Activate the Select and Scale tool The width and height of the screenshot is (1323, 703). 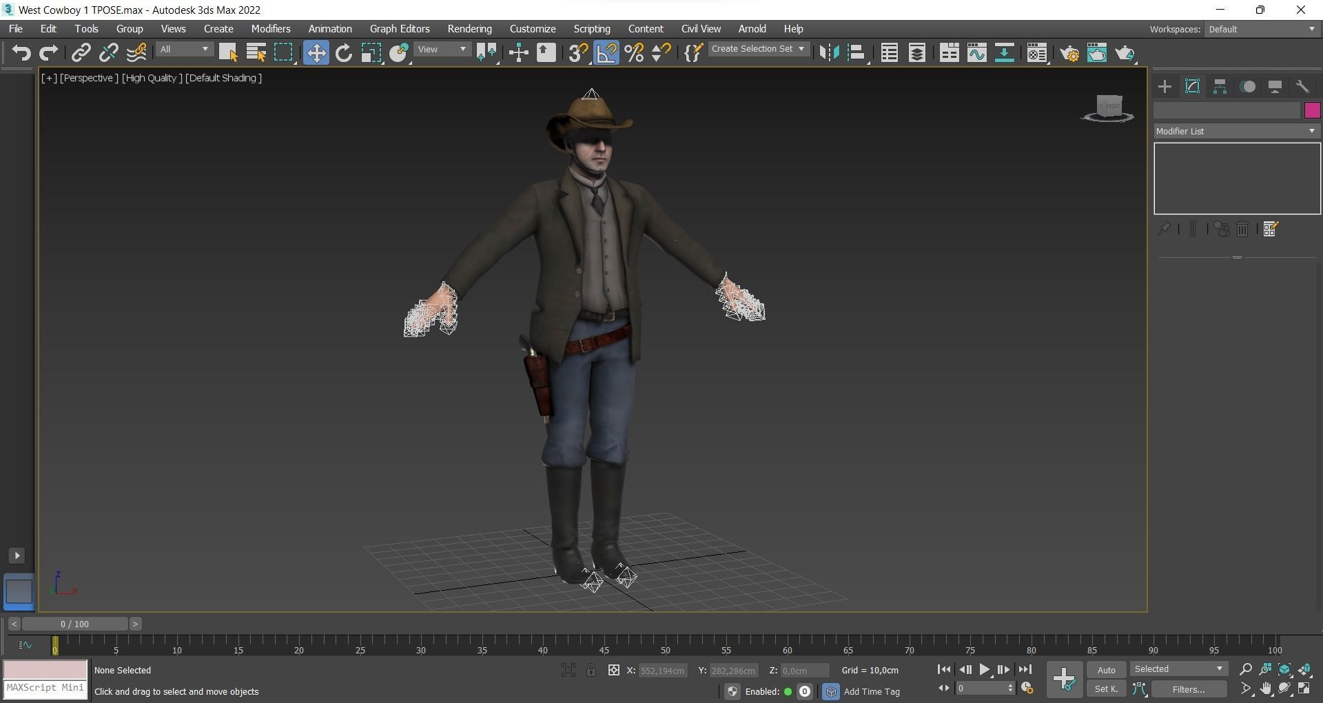[371, 53]
